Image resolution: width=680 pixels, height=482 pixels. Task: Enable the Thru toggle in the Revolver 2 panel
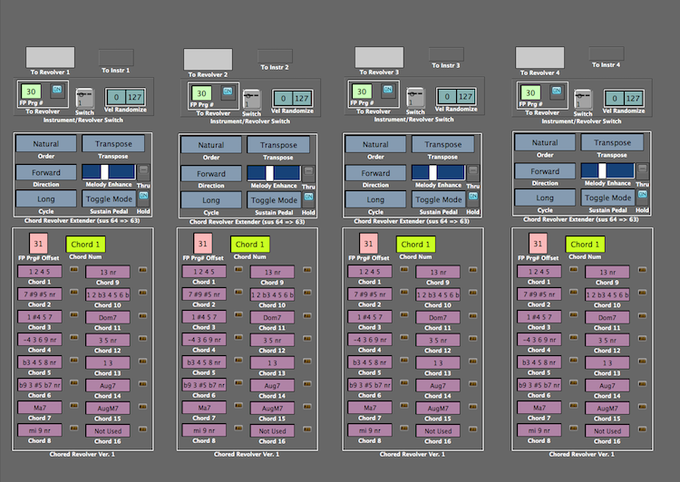308,172
